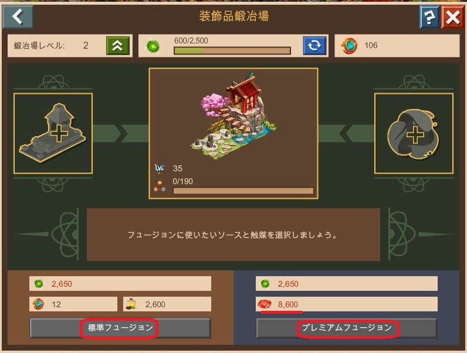
Task: Upgrade forge level with green double-chevron button
Action: (118, 46)
